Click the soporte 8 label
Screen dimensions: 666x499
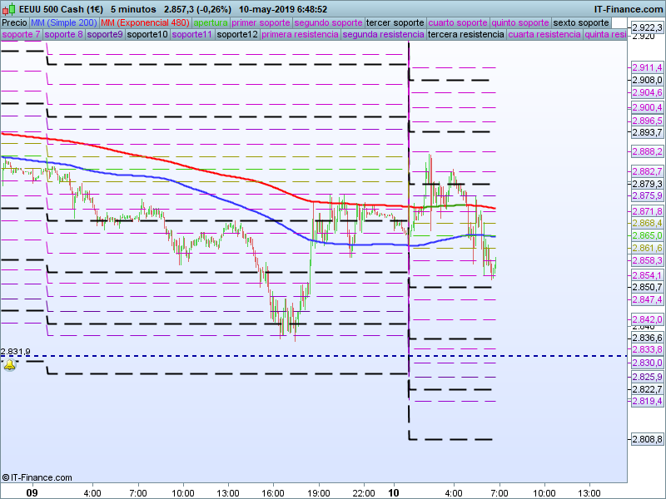tap(64, 34)
